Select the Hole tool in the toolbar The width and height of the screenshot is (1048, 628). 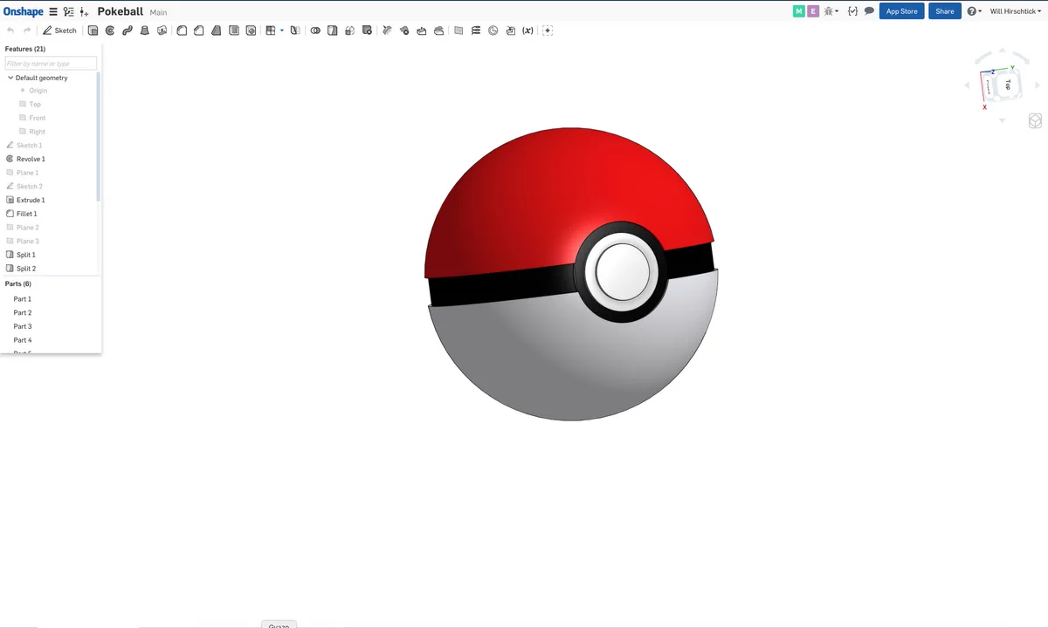[252, 31]
